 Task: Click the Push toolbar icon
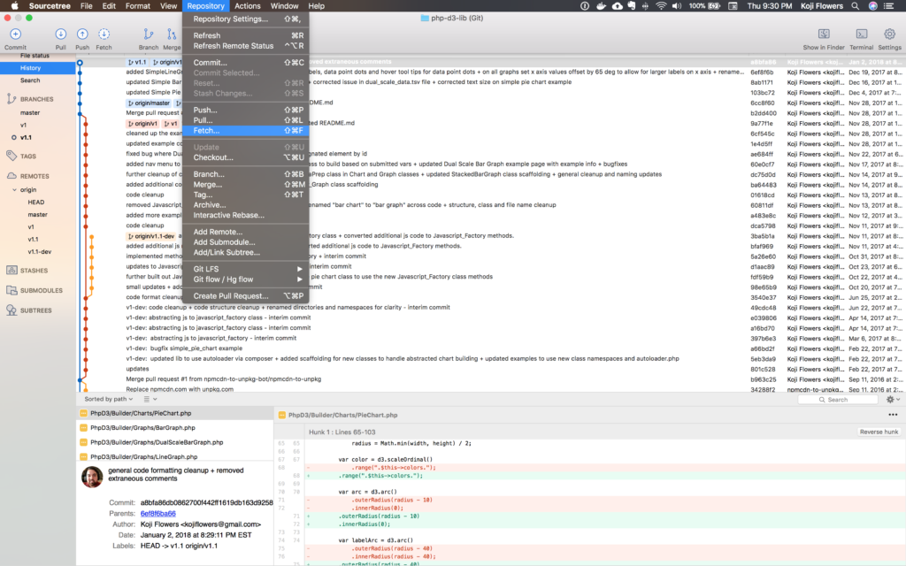click(82, 34)
